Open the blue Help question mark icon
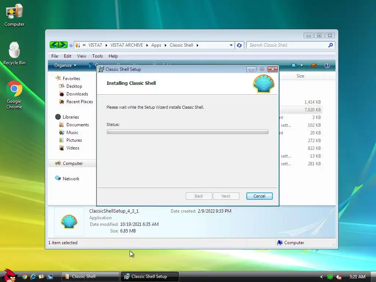 pos(327,65)
